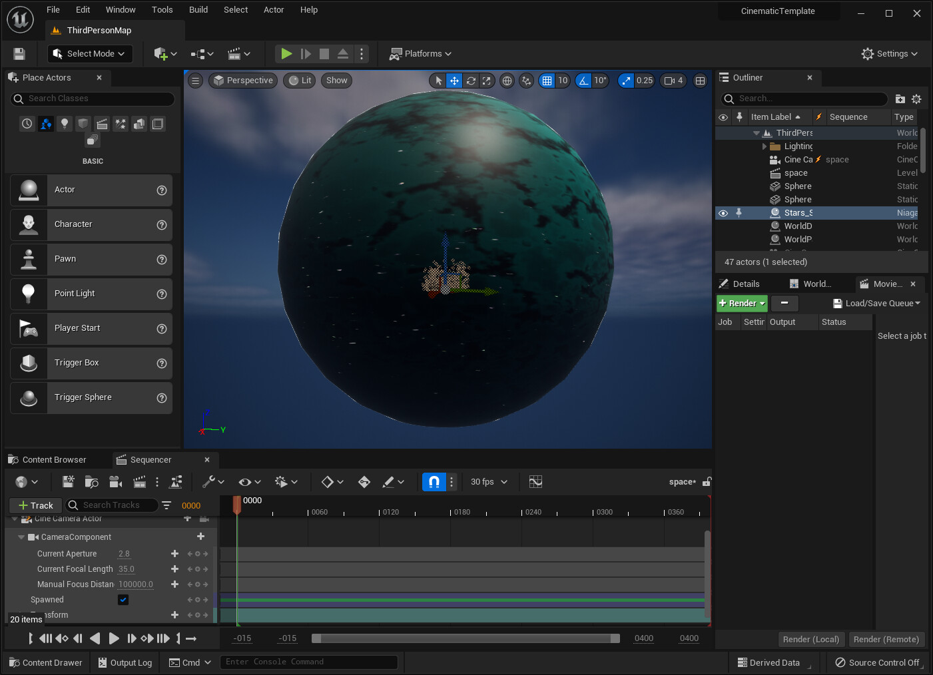
Task: Click the Sequencer curve editor icon
Action: pos(535,482)
